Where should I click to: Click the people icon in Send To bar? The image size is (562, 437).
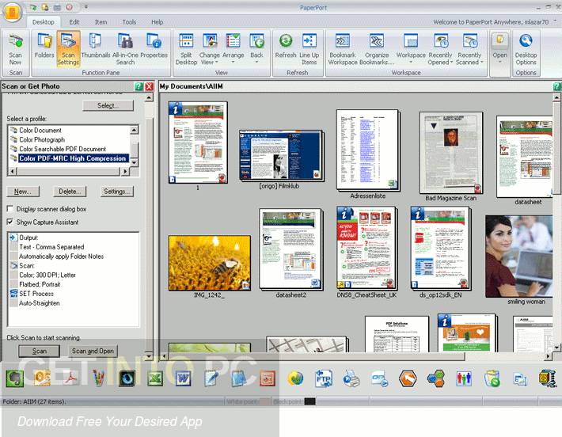pos(464,378)
